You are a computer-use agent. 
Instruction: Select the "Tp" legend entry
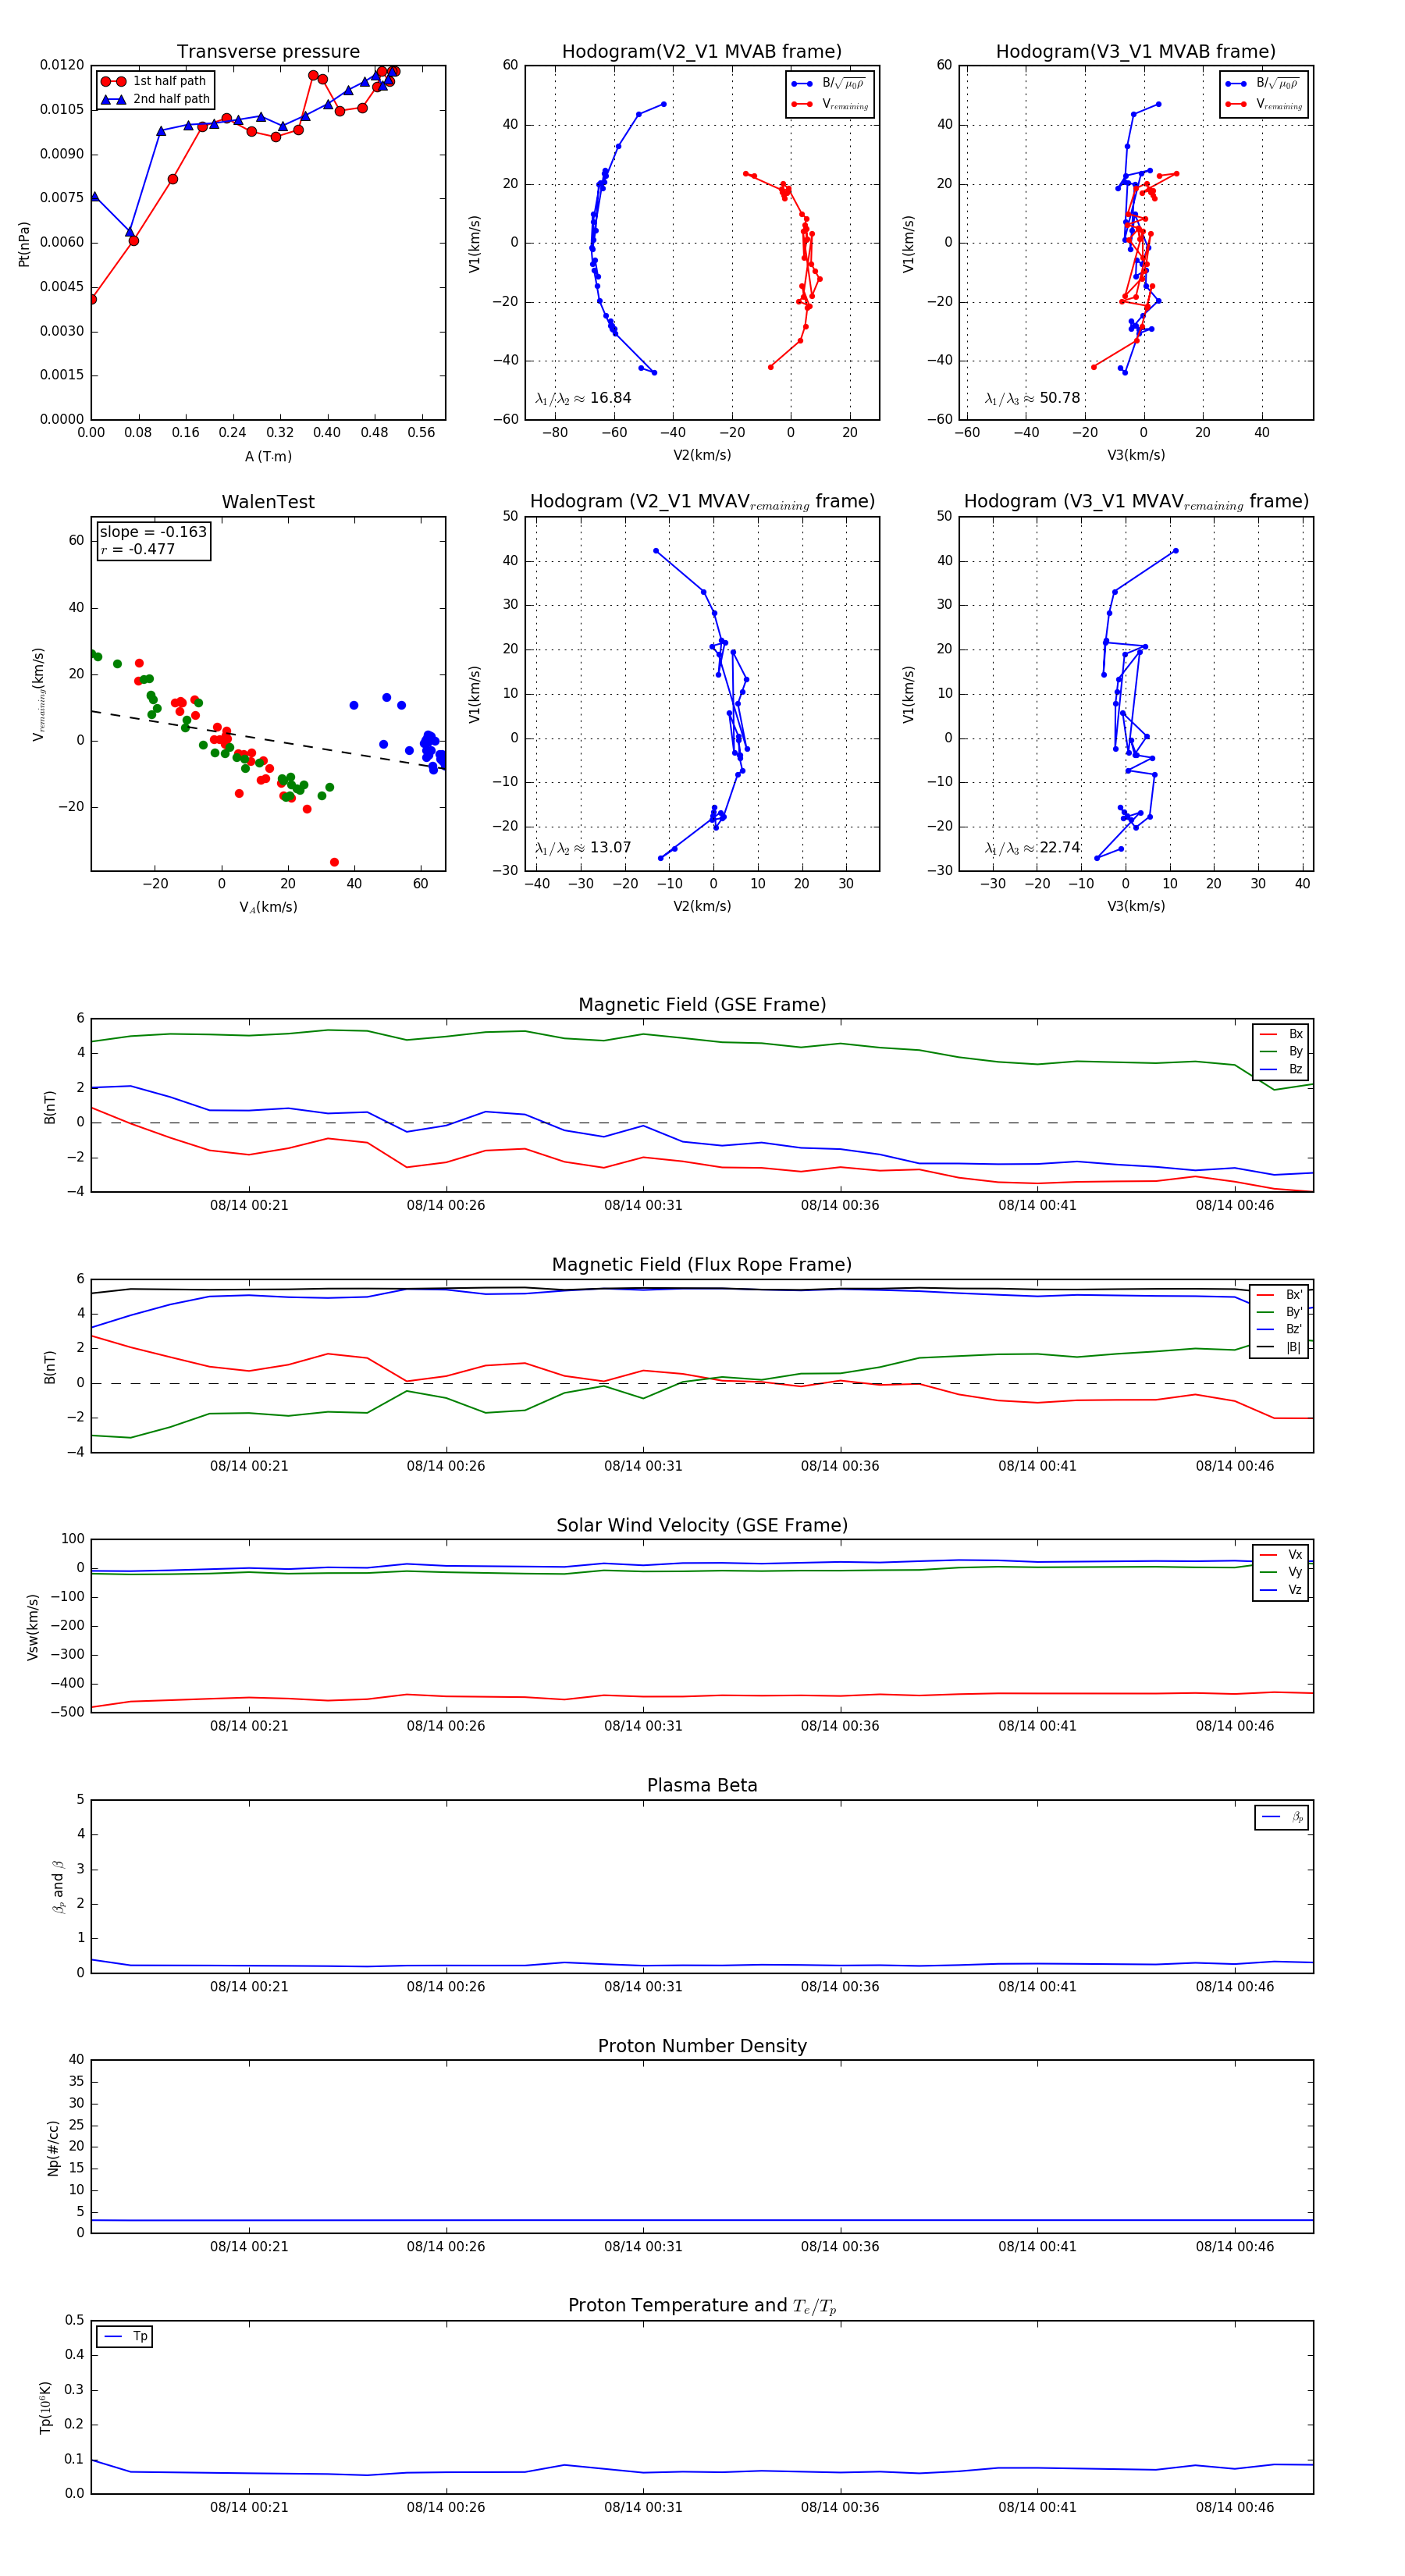[126, 2336]
